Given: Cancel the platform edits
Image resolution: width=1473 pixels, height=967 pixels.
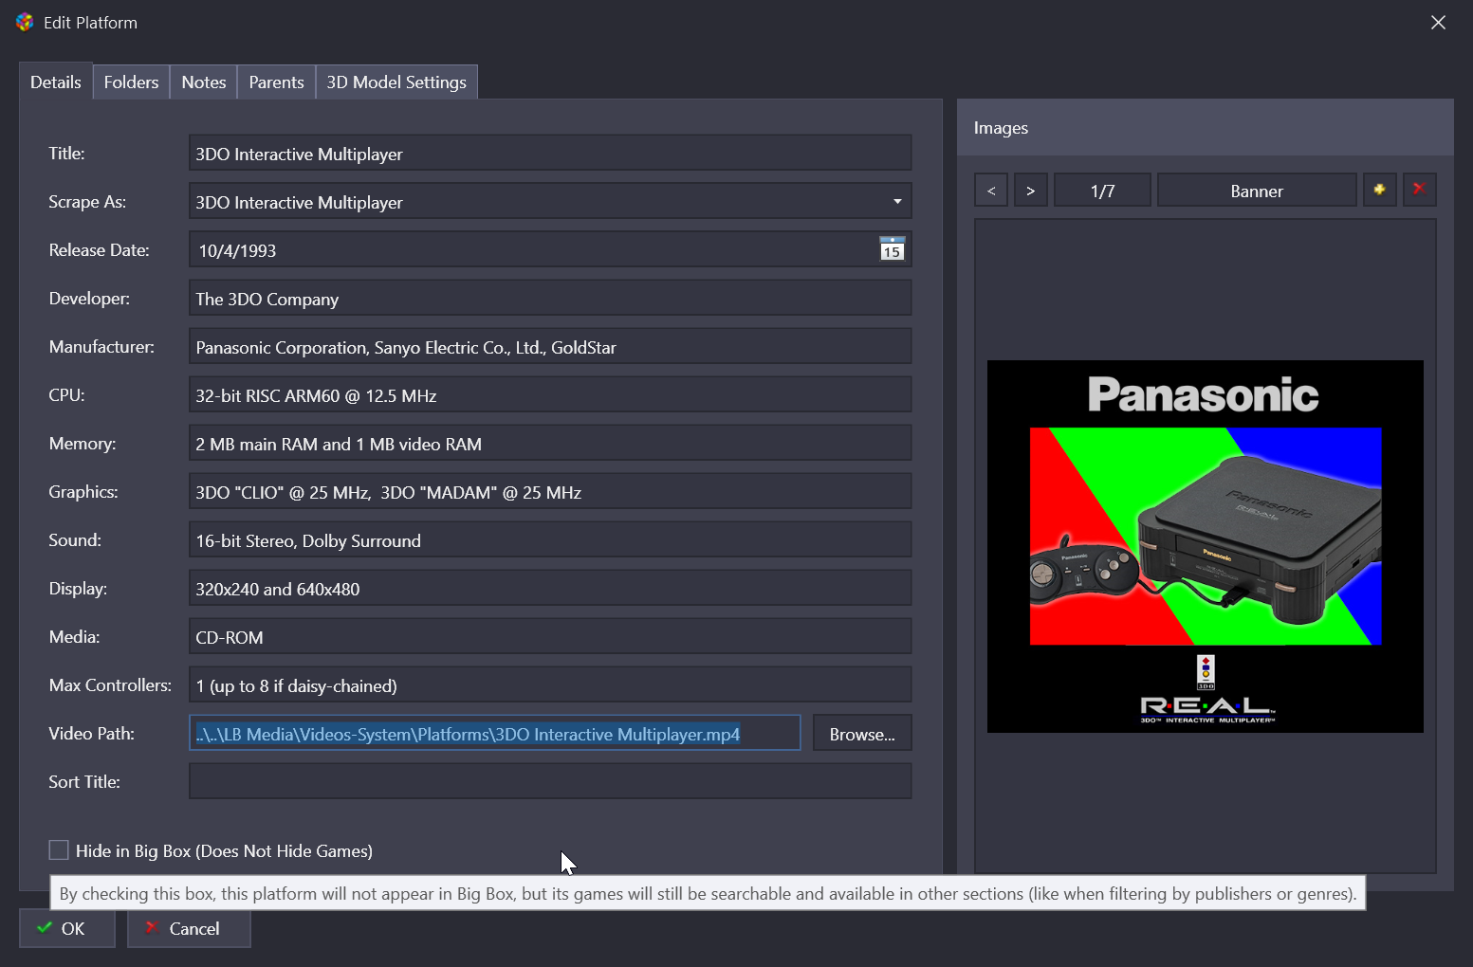Looking at the screenshot, I should [189, 929].
